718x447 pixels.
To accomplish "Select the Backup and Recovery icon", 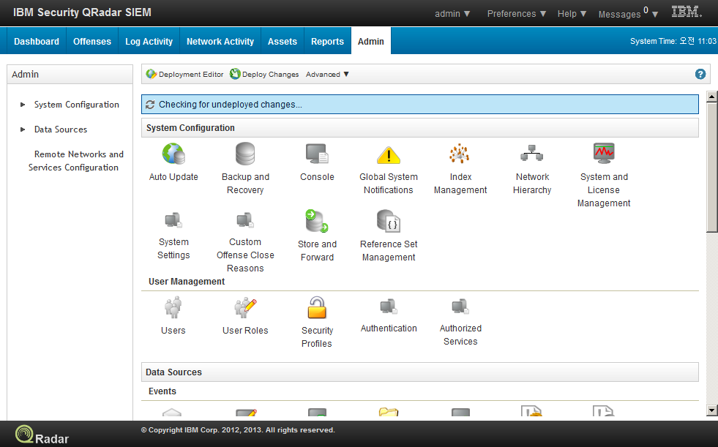I will pyautogui.click(x=245, y=154).
